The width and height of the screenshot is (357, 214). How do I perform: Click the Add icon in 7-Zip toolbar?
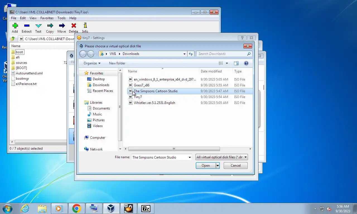[x=15, y=26]
